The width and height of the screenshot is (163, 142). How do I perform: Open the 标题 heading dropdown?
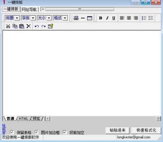12,18
